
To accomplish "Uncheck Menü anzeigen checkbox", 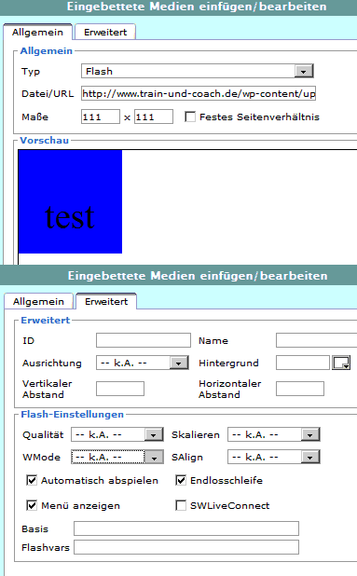I will point(32,505).
